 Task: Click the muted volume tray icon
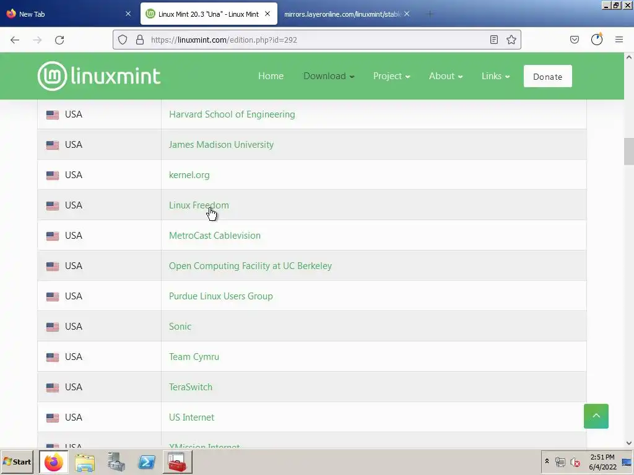(x=575, y=462)
